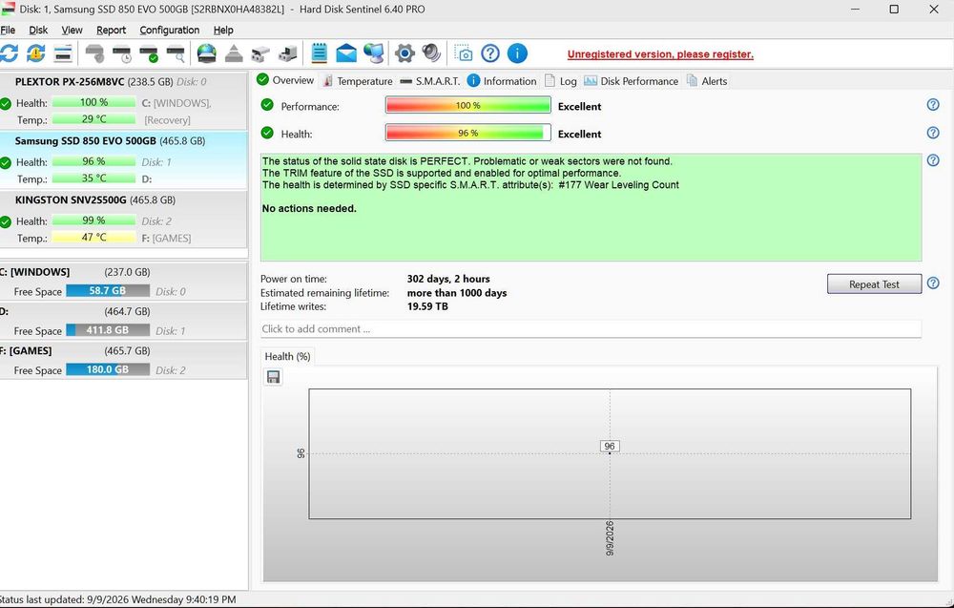This screenshot has height=608, width=954.
Task: Click the comment field to add comment
Action: 591,328
